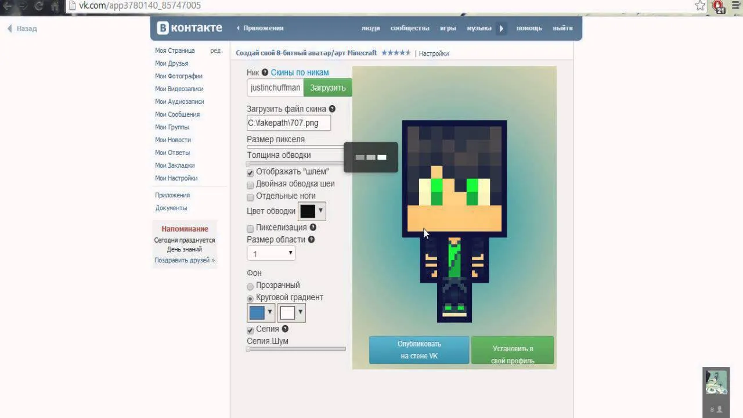
Task: Click help icon beside Загрузить файл скина
Action: tap(332, 109)
